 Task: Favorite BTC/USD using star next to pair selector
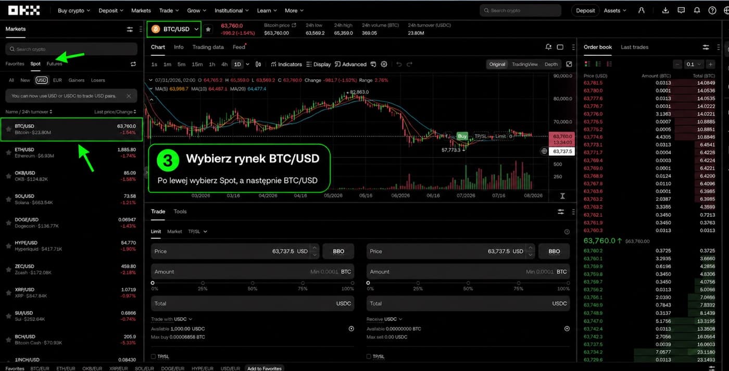pyautogui.click(x=208, y=29)
